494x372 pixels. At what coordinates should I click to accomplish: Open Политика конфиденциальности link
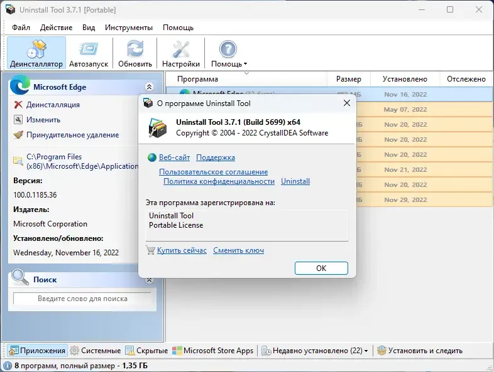pyautogui.click(x=219, y=181)
